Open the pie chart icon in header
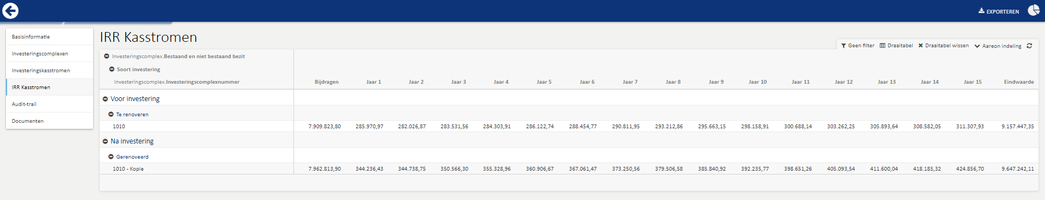This screenshot has width=1045, height=200. 1033,10
